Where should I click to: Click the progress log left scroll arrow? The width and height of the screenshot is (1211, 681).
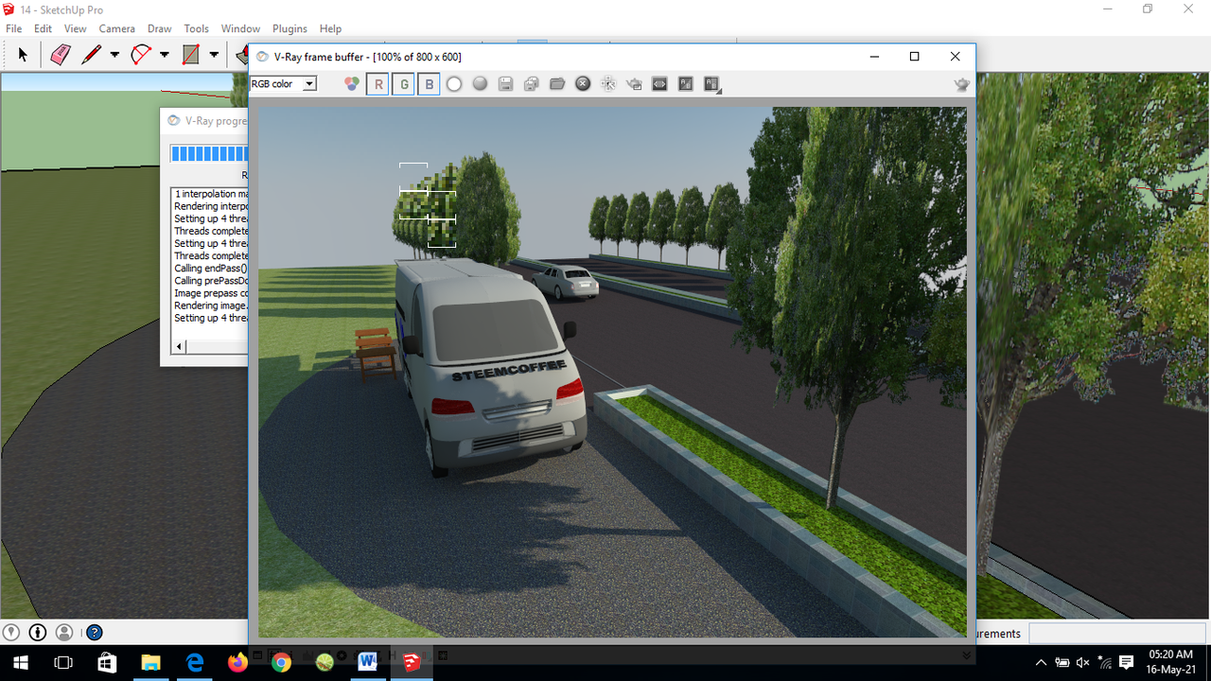click(180, 347)
